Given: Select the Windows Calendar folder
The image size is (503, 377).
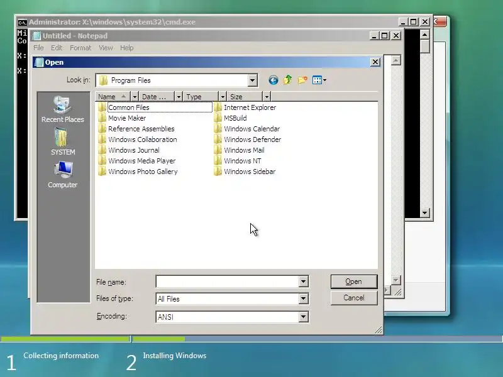Looking at the screenshot, I should [246, 129].
